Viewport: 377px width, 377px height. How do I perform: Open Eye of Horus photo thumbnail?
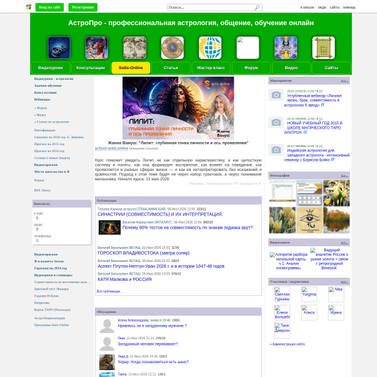[x=309, y=221]
